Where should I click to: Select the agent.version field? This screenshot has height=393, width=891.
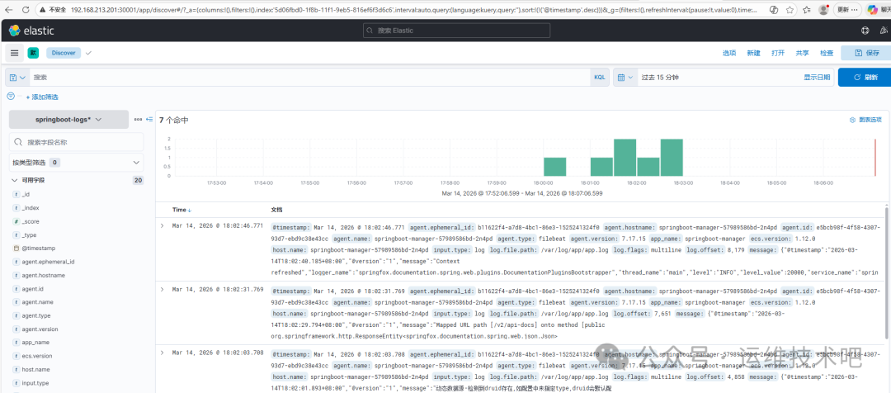pyautogui.click(x=40, y=329)
